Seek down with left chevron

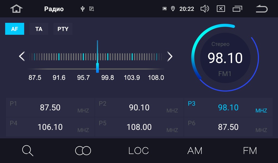point(22,57)
